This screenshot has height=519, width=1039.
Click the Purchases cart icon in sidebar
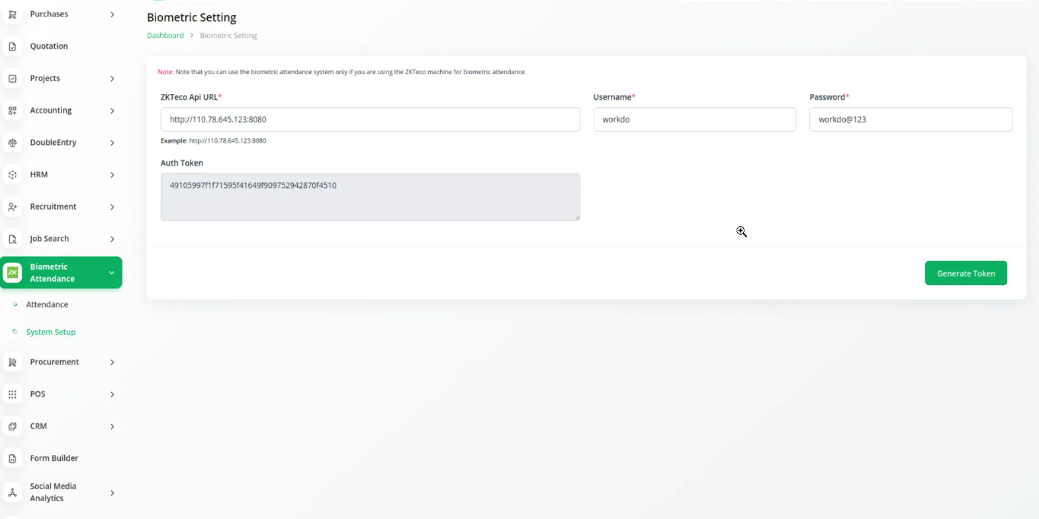(x=13, y=15)
